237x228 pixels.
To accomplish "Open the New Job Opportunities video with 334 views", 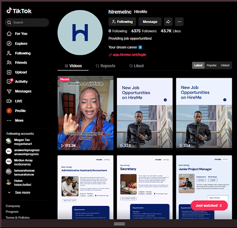I will [x=204, y=113].
